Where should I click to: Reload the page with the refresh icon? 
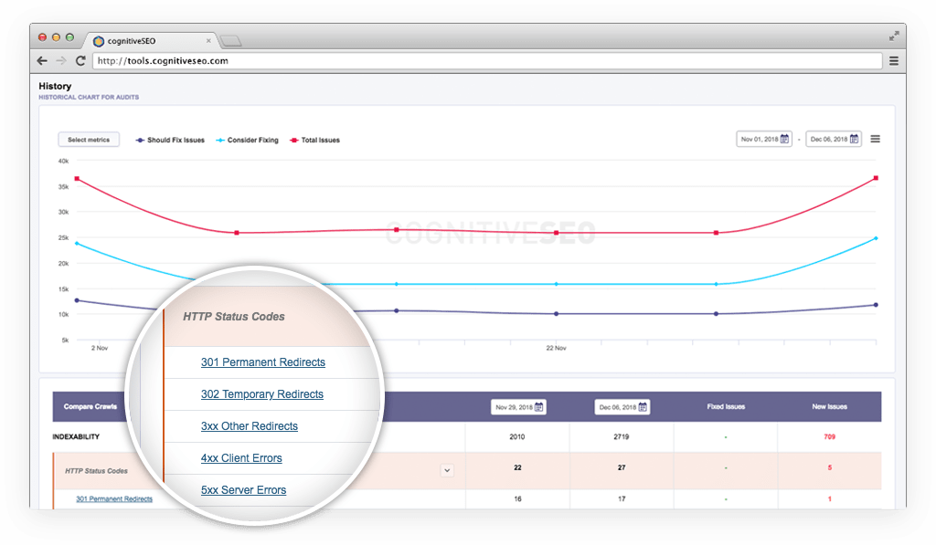[x=80, y=61]
